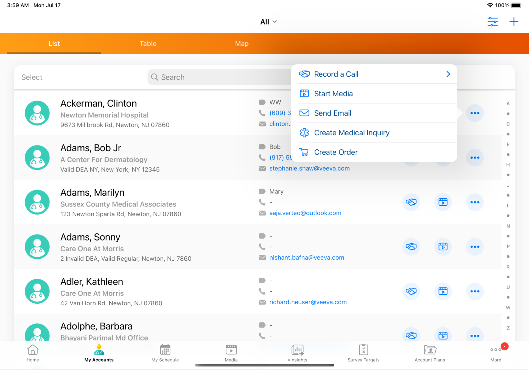Expand Record a Call submenu chevron
This screenshot has height=370, width=529.
click(x=448, y=74)
